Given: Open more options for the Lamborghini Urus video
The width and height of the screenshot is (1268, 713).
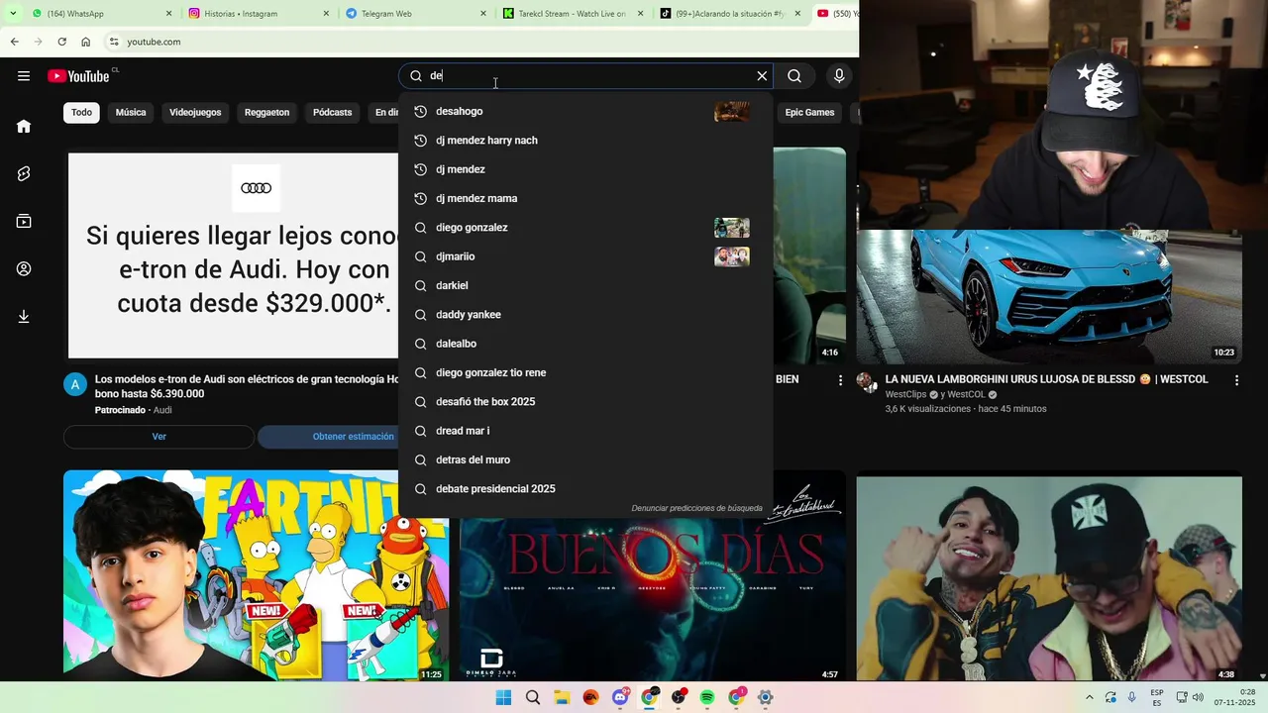Looking at the screenshot, I should point(1236,380).
